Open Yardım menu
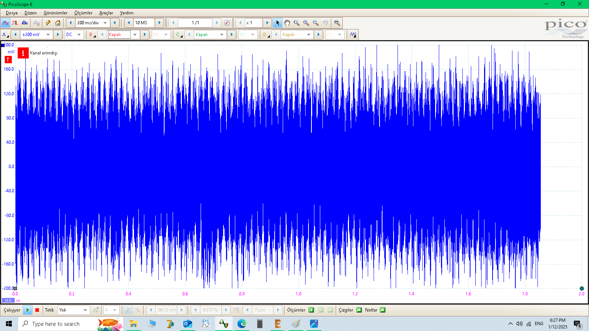 [127, 13]
